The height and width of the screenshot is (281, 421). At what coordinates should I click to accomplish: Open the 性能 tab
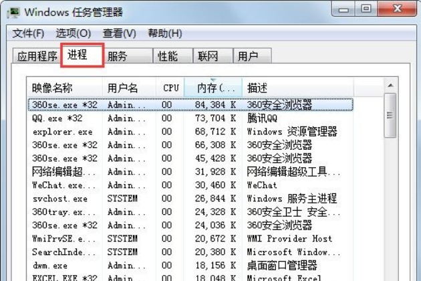tap(172, 56)
